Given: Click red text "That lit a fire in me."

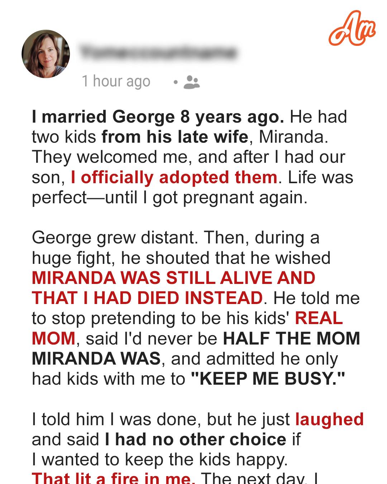Looking at the screenshot, I should [x=113, y=478].
